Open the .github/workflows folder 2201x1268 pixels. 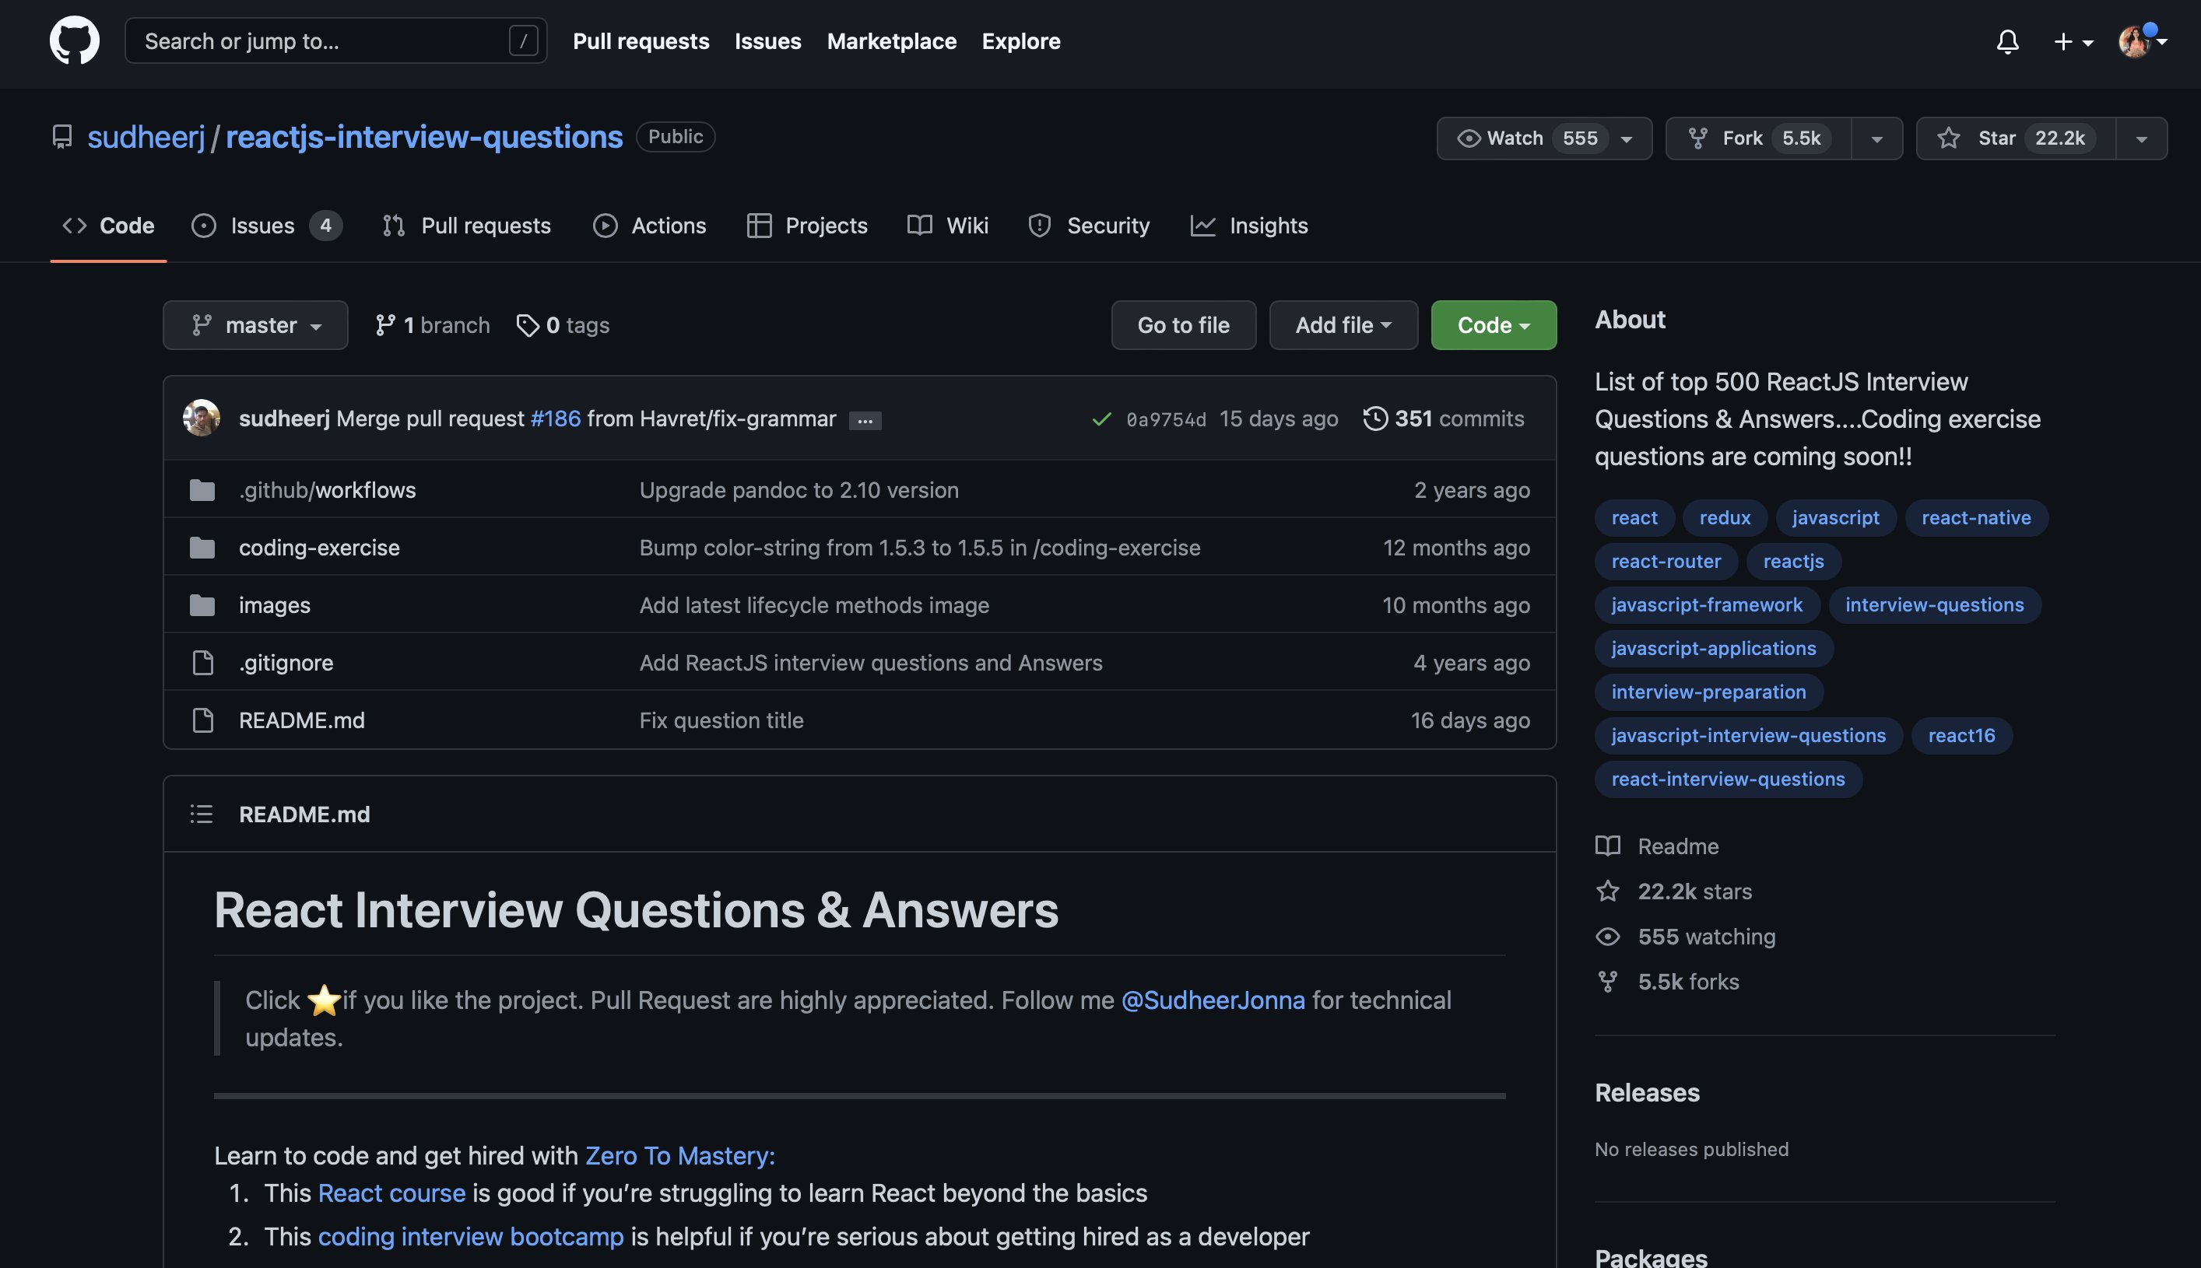point(327,489)
